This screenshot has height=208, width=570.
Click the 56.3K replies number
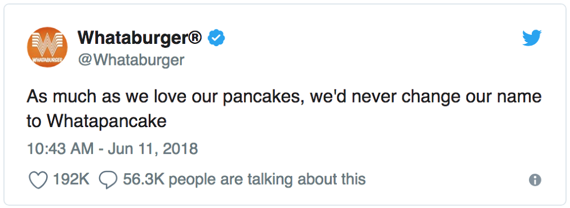[144, 180]
